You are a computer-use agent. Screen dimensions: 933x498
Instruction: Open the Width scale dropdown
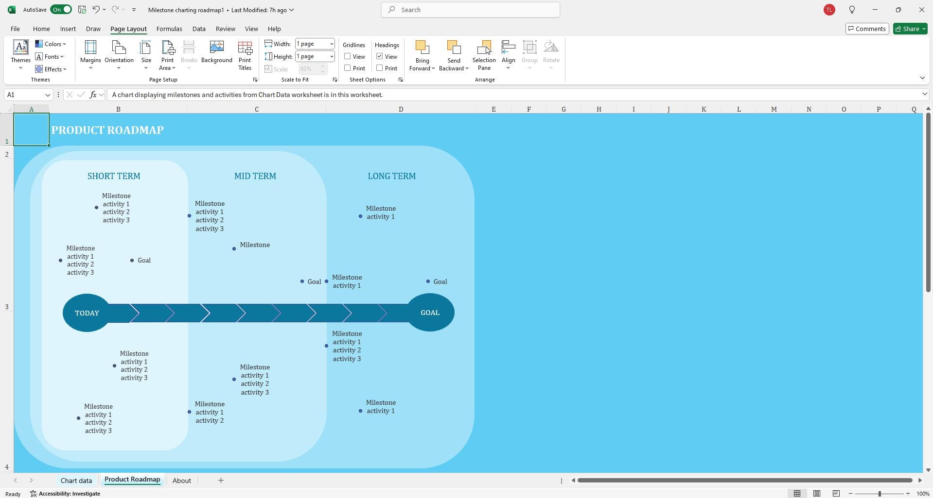(332, 44)
